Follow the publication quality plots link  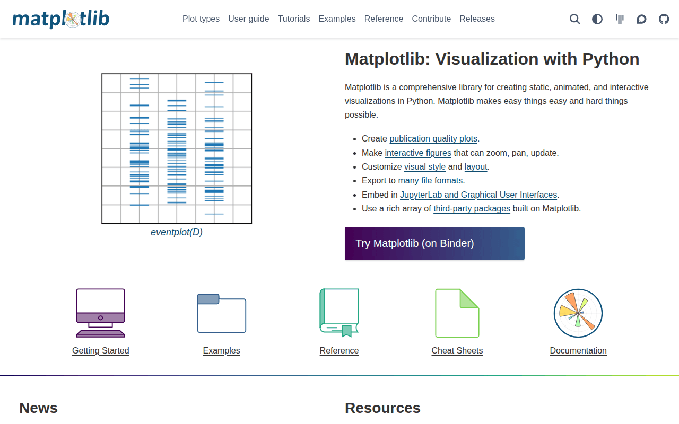[433, 139]
